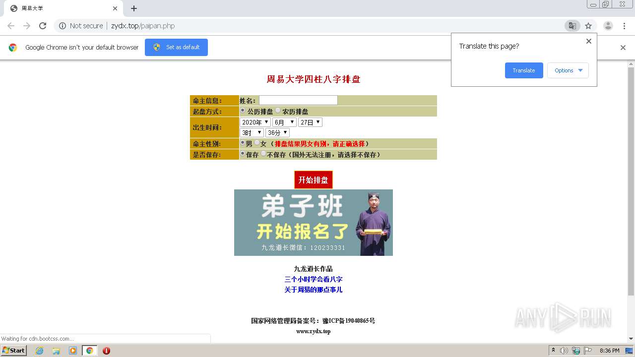Click the 周易大学四柱八字排盘 heading
This screenshot has width=635, height=357.
point(314,79)
